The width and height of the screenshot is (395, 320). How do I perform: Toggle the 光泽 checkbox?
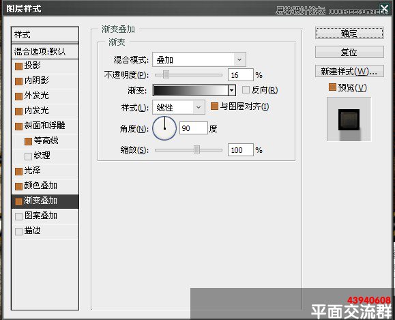coord(18,171)
